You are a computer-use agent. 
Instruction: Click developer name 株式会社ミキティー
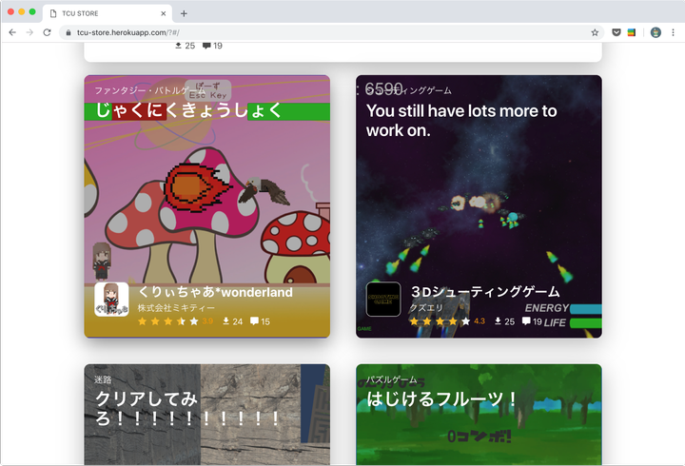pos(176,308)
